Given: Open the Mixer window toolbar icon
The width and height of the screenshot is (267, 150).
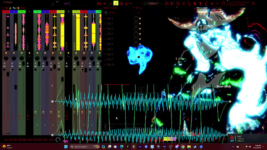Looking at the screenshot, I should click(x=184, y=4).
